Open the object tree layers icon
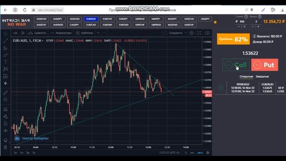This screenshot has height=161, width=286. click(6, 140)
